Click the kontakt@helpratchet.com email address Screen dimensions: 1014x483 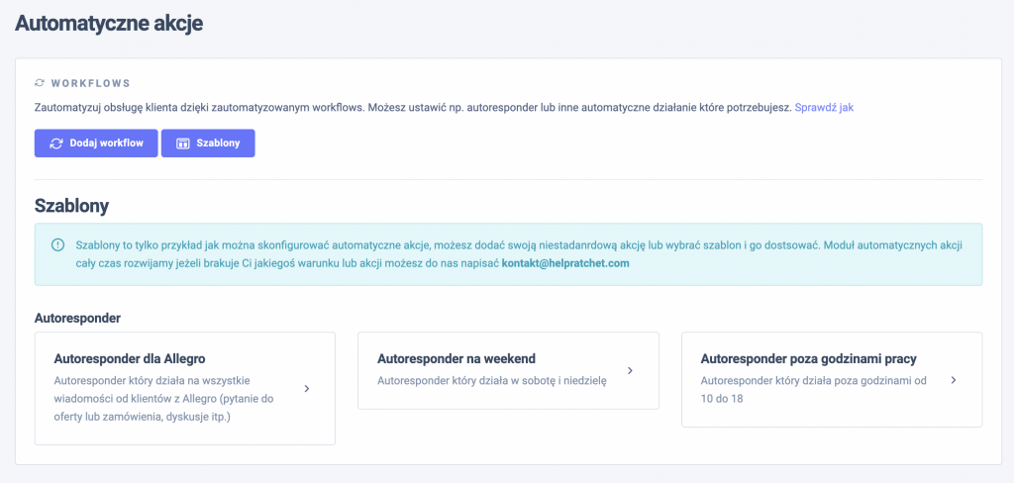click(x=565, y=264)
